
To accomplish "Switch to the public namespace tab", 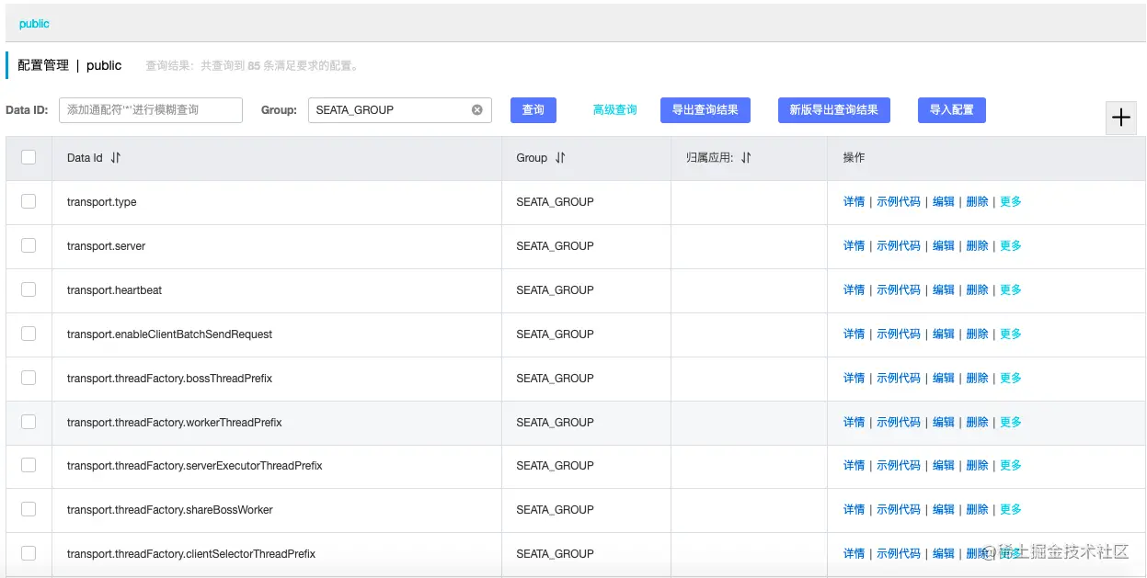I will point(34,24).
